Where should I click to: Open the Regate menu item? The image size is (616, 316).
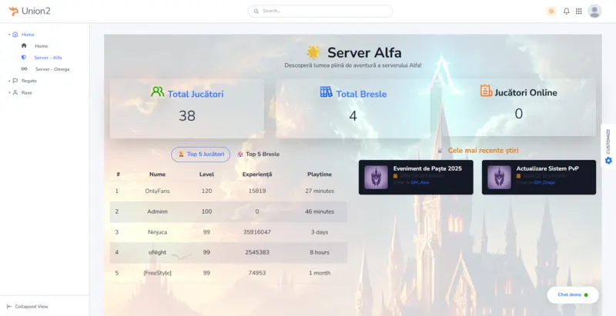point(29,81)
